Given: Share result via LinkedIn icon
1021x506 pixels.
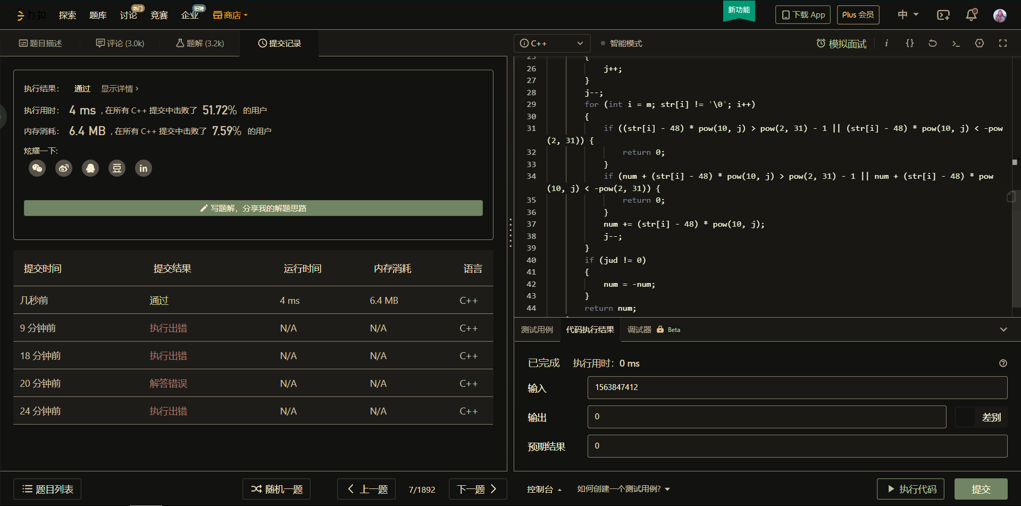Looking at the screenshot, I should click(x=144, y=169).
